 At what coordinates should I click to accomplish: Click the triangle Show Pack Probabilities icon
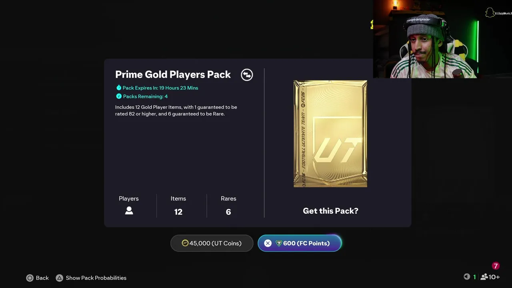[x=59, y=278]
